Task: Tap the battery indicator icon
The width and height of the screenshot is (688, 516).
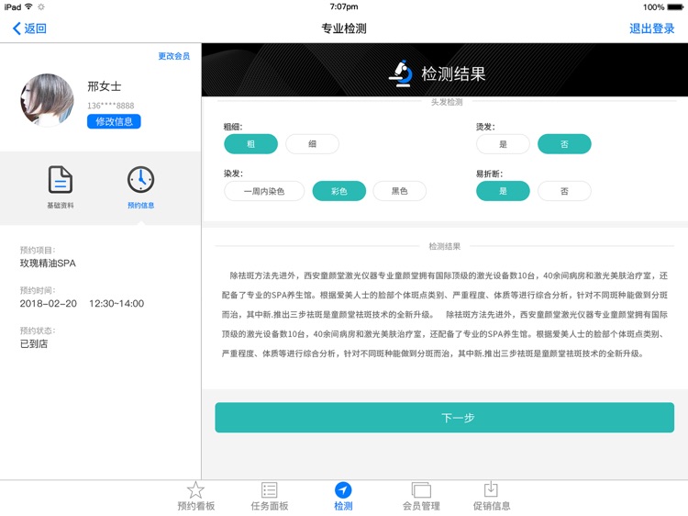Action: pos(675,7)
